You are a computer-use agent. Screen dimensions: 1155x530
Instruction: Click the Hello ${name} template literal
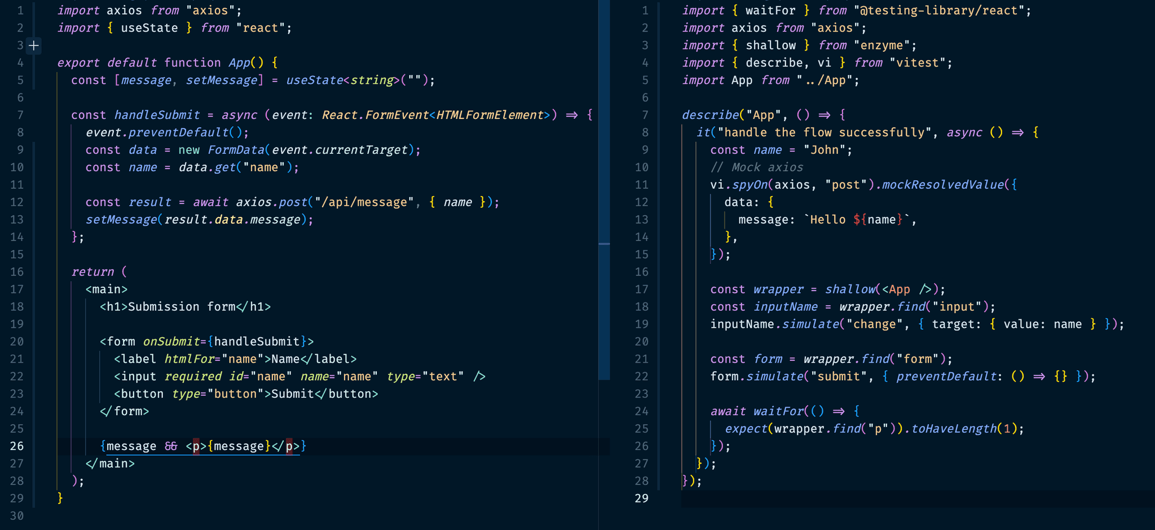tap(857, 219)
